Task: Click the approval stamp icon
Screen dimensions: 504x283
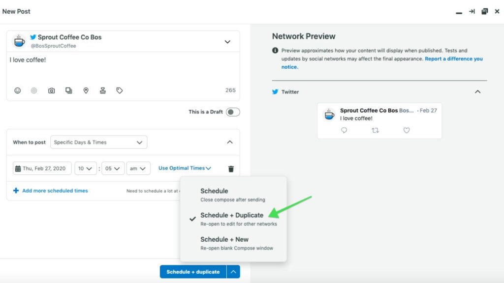Action: coord(102,91)
